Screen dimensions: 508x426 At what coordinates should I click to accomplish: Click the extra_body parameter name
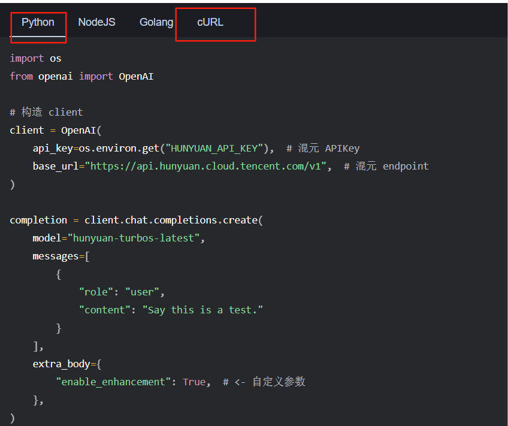point(61,364)
